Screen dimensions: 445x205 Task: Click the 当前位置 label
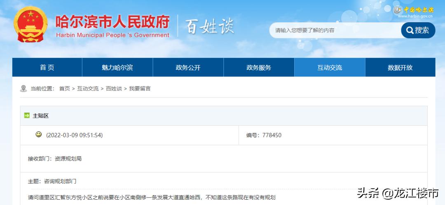tap(42, 89)
